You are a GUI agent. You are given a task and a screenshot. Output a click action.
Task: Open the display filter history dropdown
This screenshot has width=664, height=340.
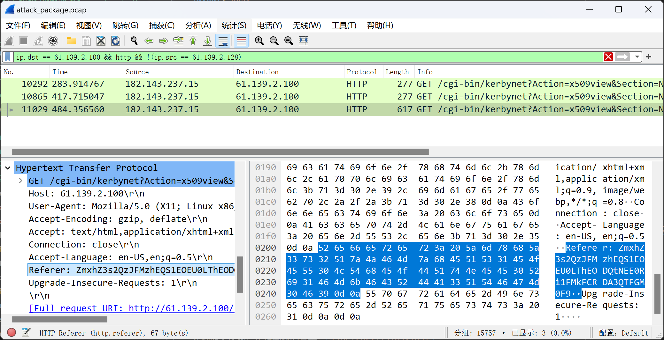[637, 57]
